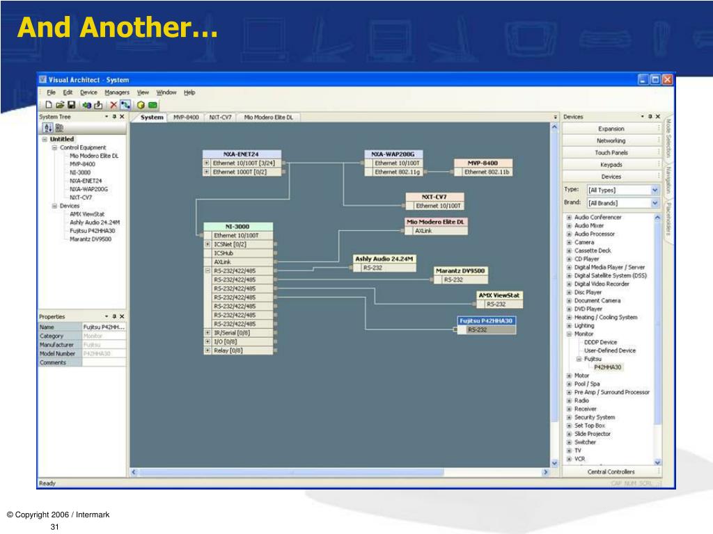
Task: Open the Navigation side tab
Action: (668, 180)
